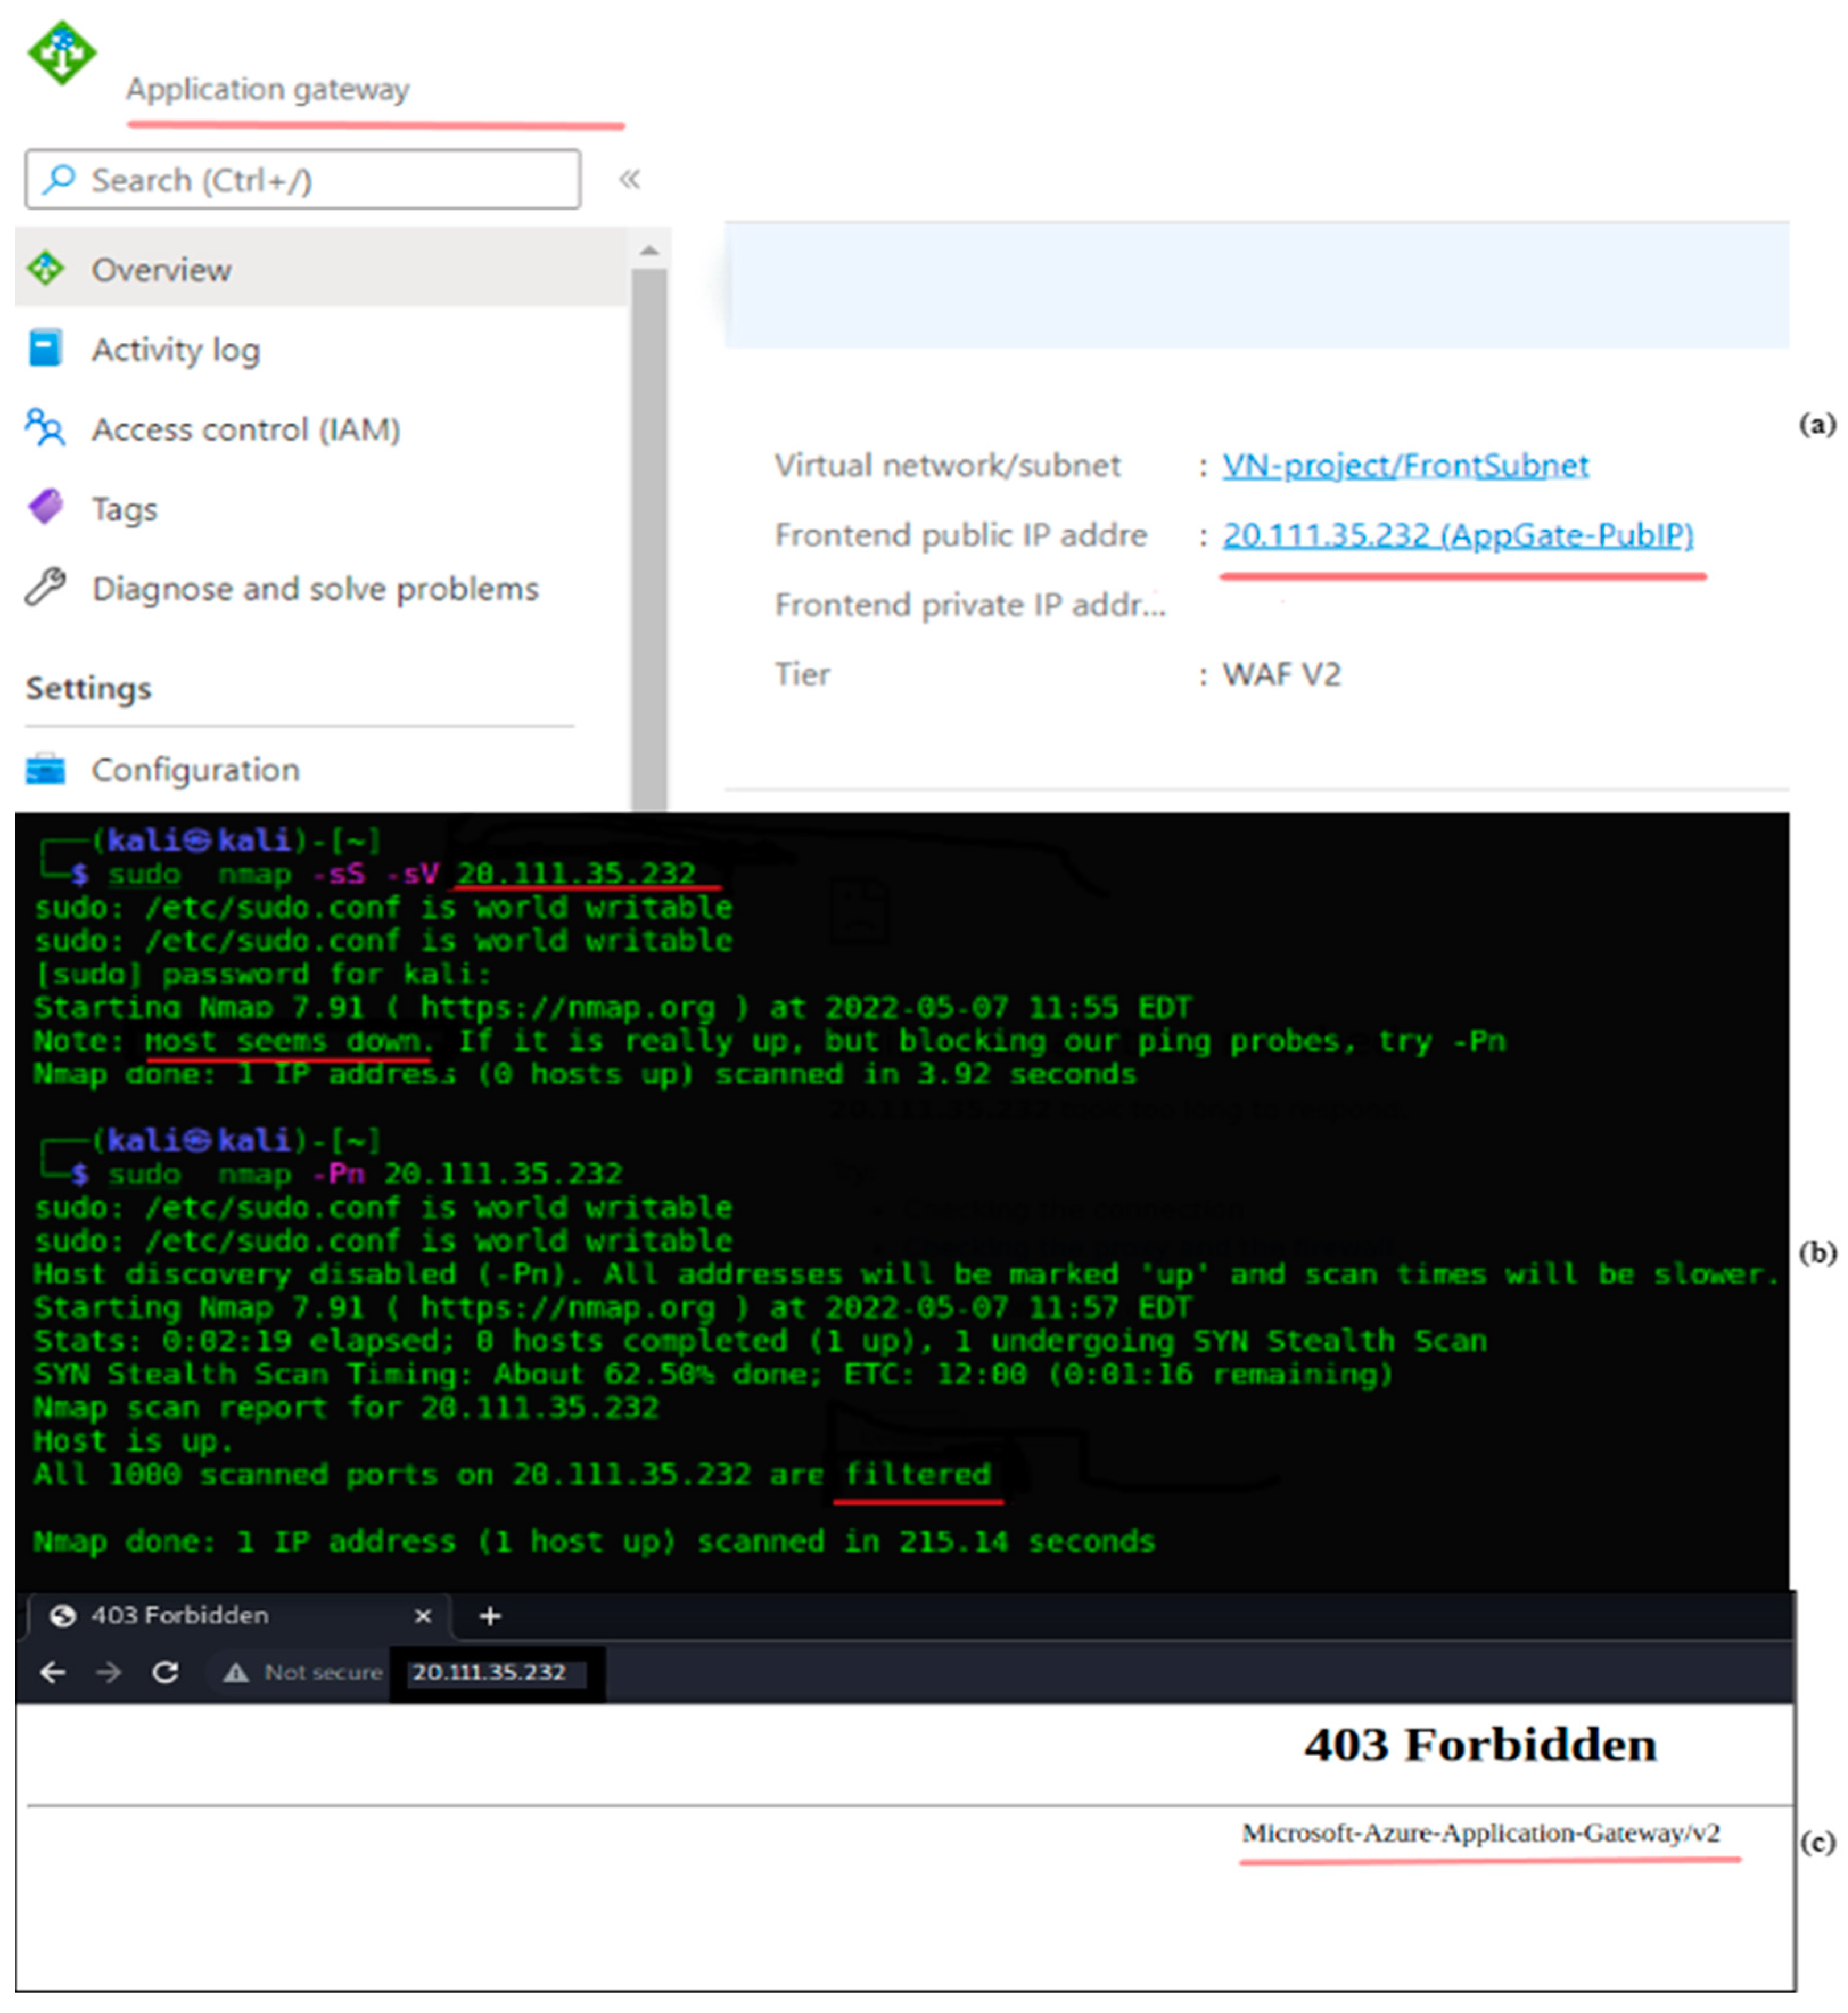Click the sidebar vertical scrollbar thumb
The width and height of the screenshot is (1848, 2013).
tap(649, 539)
